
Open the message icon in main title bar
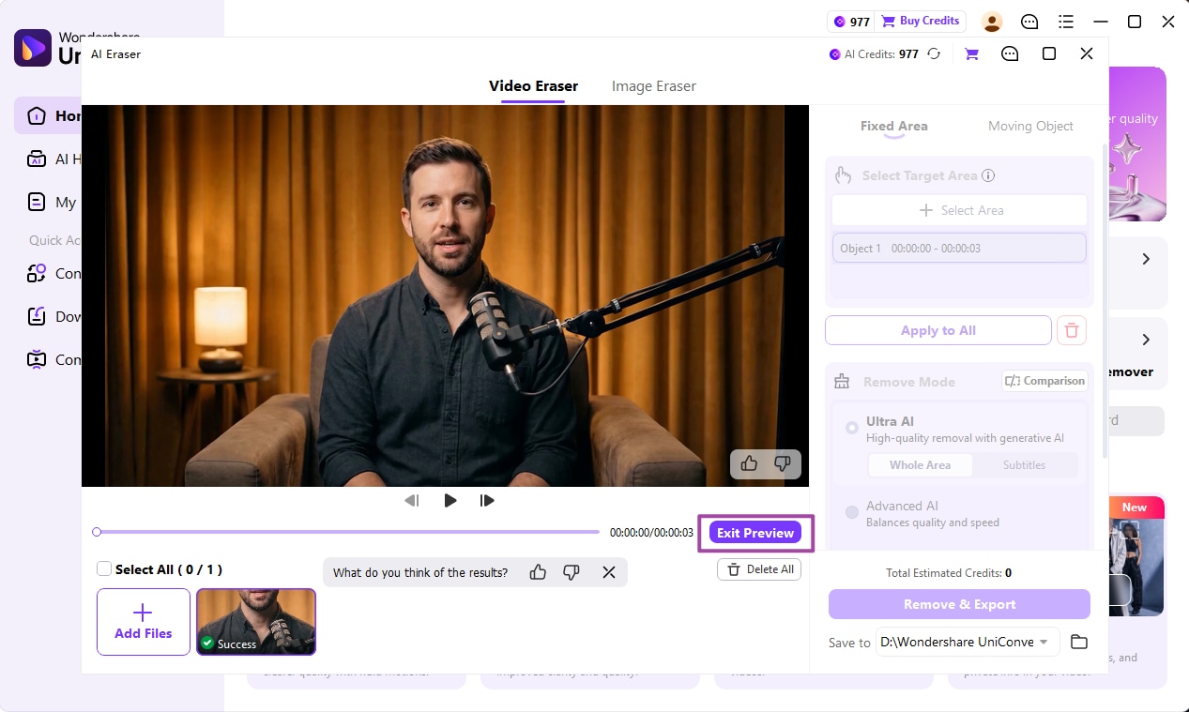click(x=1029, y=22)
